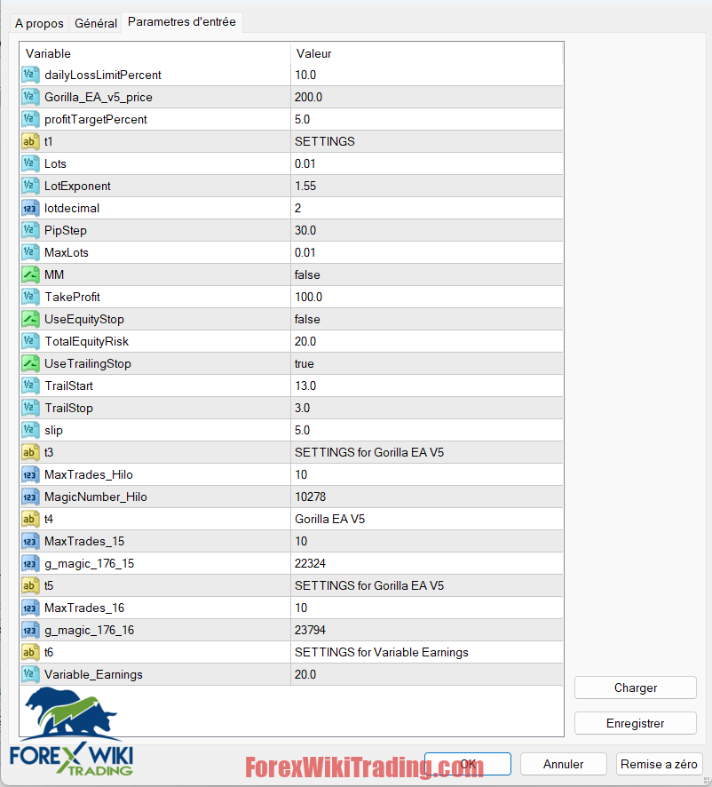Select the t6 value SETTINGS for Variable Earnings

[382, 652]
